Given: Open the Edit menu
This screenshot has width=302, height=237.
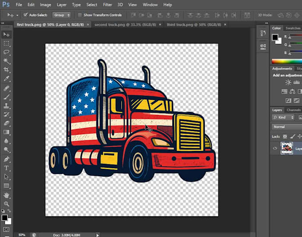Looking at the screenshot, I should 31,5.
